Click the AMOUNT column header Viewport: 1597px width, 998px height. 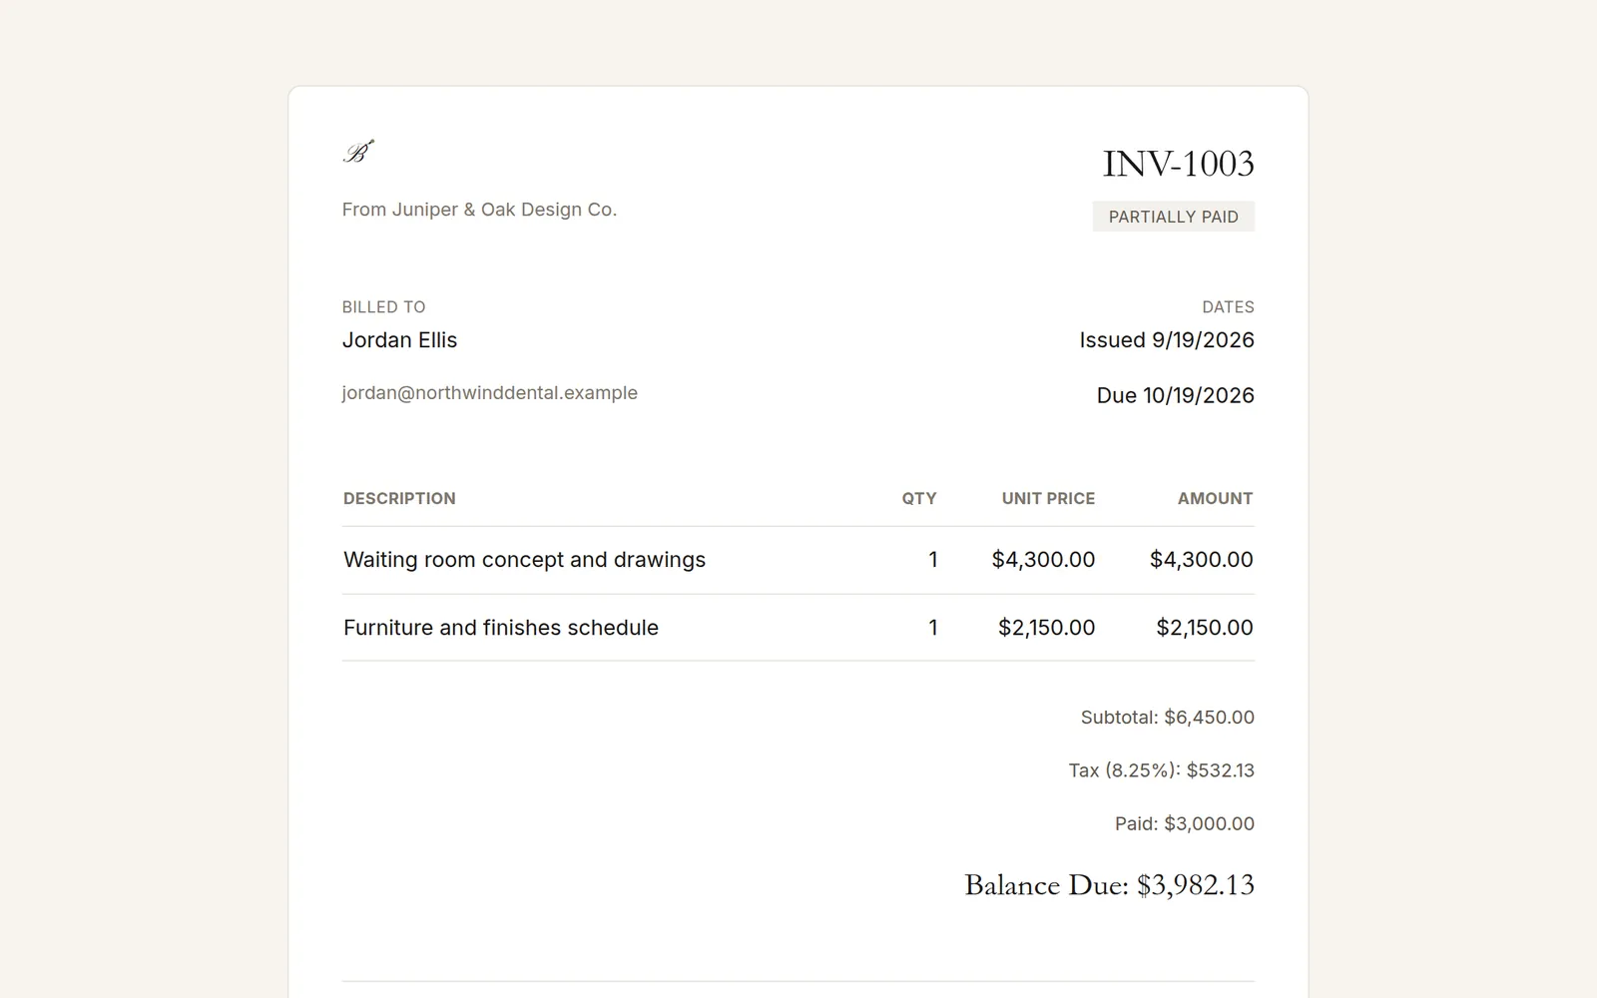point(1215,498)
